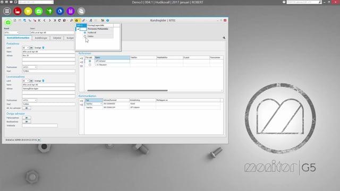This screenshot has width=340, height=191.
Task: Open the blue info help toolbar icon
Action: coord(107,20)
